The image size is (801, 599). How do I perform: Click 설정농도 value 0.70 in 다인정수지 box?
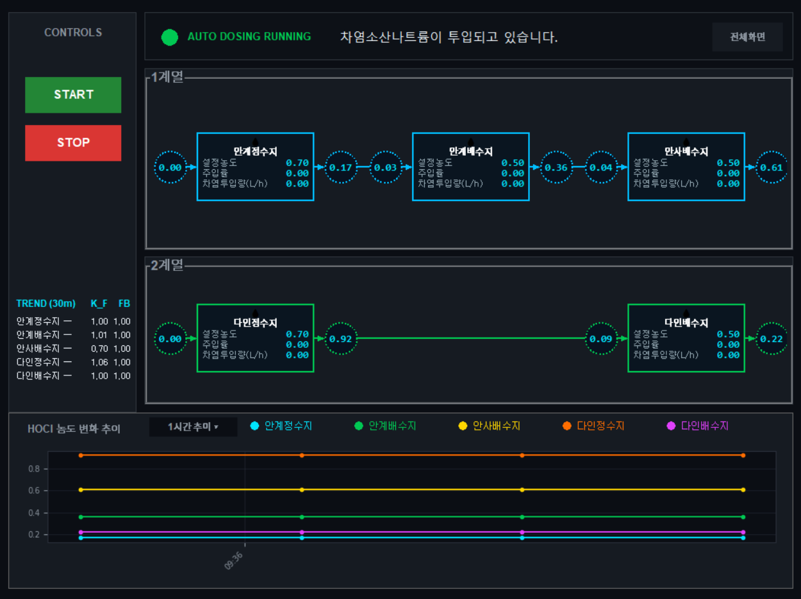pos(297,334)
